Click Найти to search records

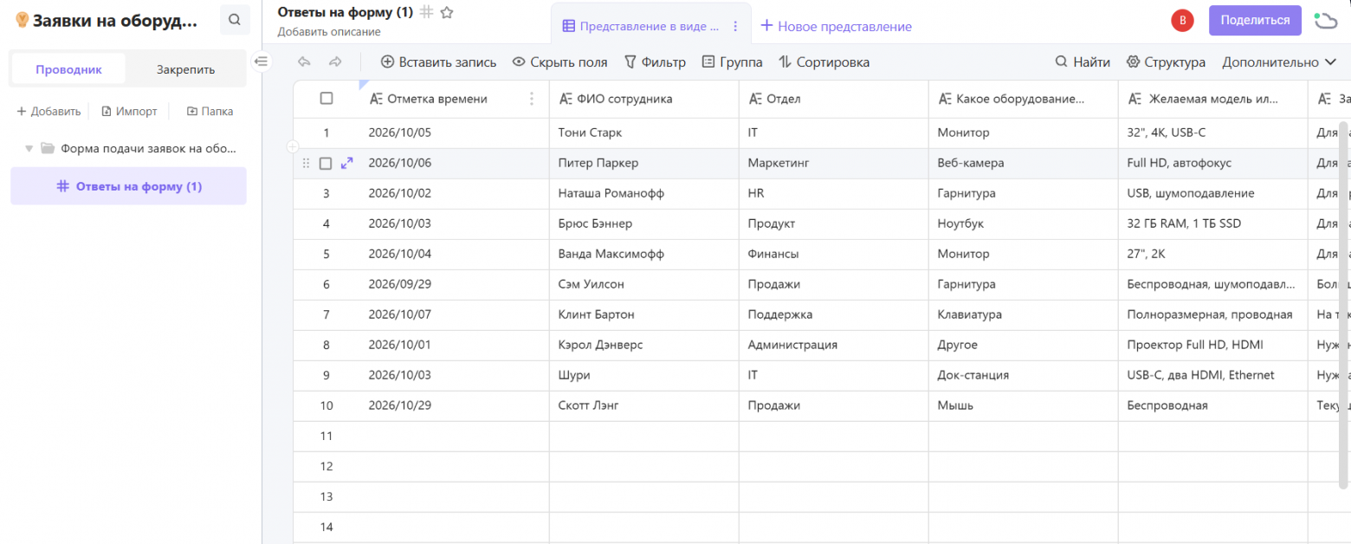pyautogui.click(x=1083, y=62)
